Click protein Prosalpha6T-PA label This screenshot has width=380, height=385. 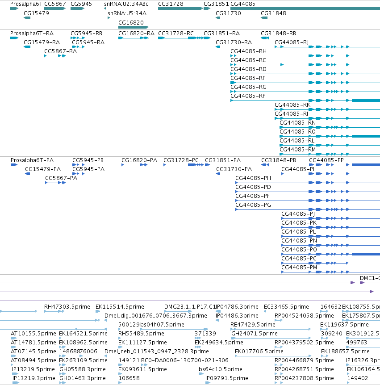(x=32, y=160)
